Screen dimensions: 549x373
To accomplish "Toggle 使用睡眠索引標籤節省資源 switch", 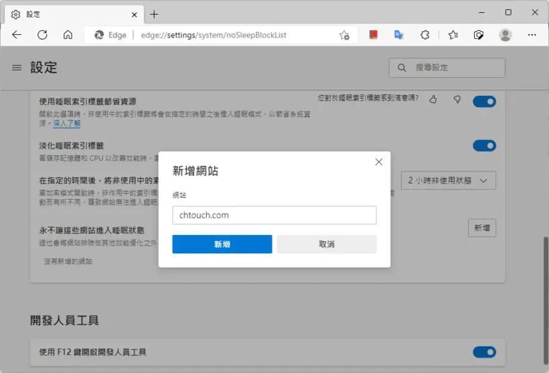I will click(484, 102).
